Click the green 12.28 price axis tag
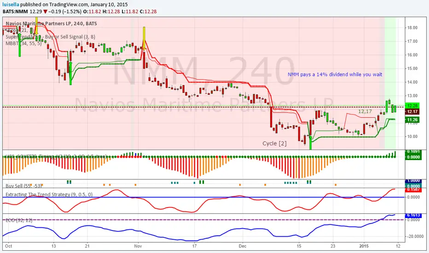Image resolution: width=429 pixels, height=253 pixels. (412, 106)
